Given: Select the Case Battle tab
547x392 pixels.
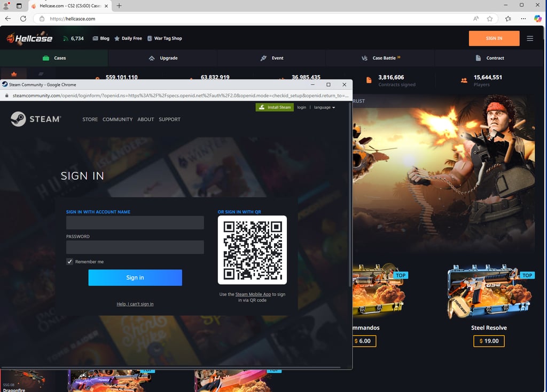Looking at the screenshot, I should (380, 58).
